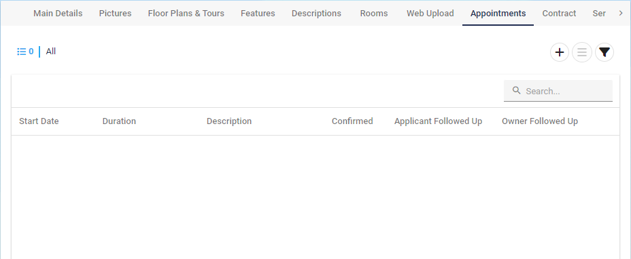Sort by Applicant Followed Up column
631x259 pixels.
tap(439, 121)
